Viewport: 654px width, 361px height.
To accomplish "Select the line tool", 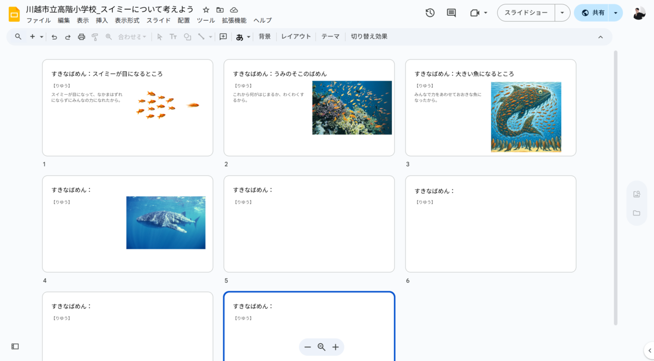I will point(201,37).
